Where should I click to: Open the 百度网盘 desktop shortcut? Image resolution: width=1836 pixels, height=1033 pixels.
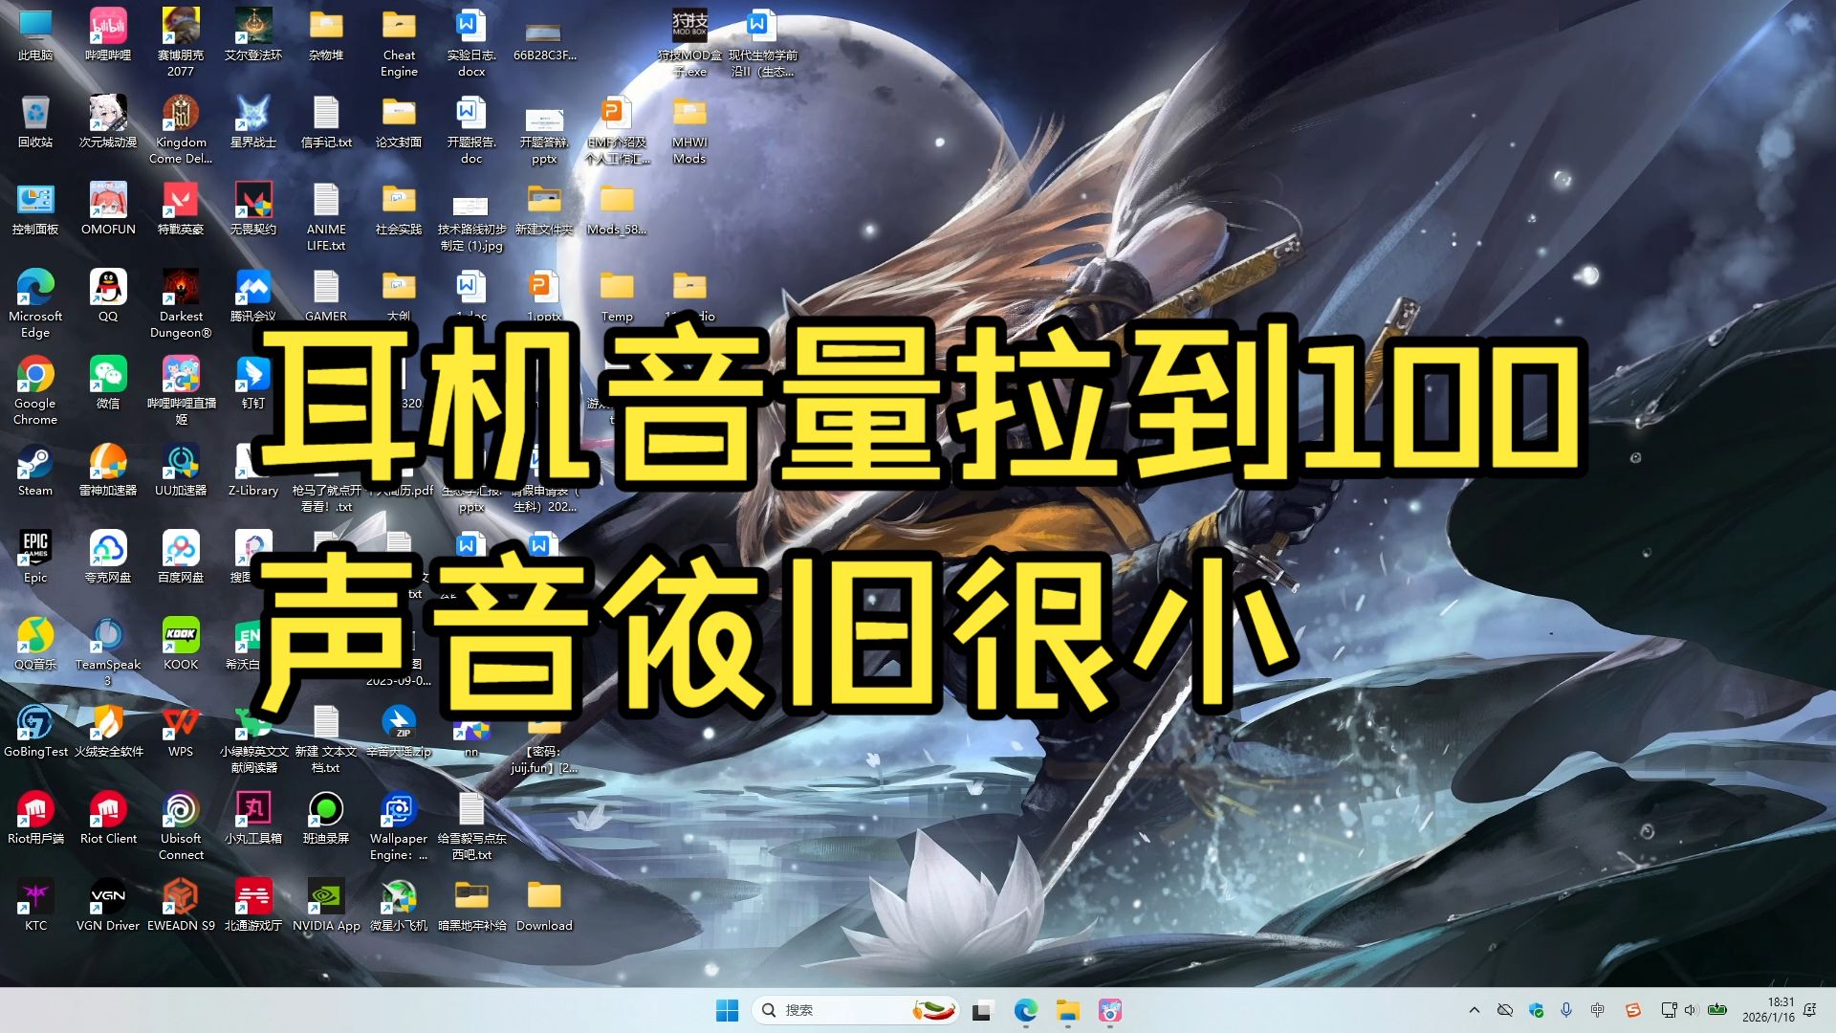(x=181, y=558)
